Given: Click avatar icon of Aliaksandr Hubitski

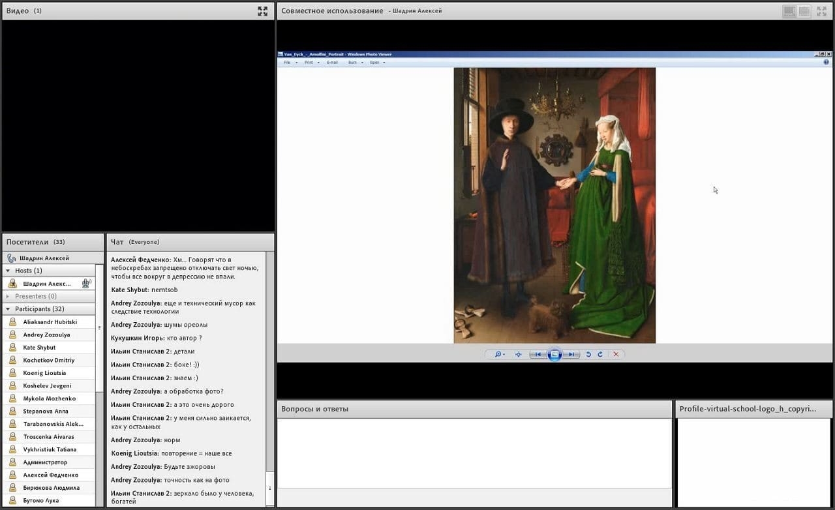Looking at the screenshot, I should (12, 322).
